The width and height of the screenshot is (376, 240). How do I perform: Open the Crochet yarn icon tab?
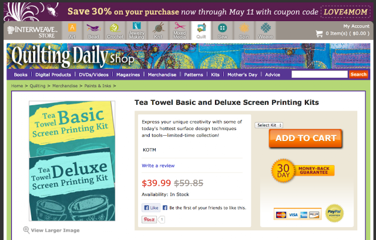pyautogui.click(x=115, y=31)
